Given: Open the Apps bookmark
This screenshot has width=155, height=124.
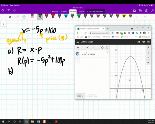Looking at the screenshot, I should 80,37.
